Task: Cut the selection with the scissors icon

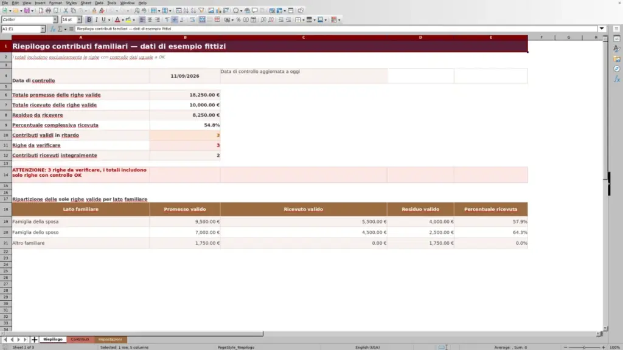Action: 66,10
